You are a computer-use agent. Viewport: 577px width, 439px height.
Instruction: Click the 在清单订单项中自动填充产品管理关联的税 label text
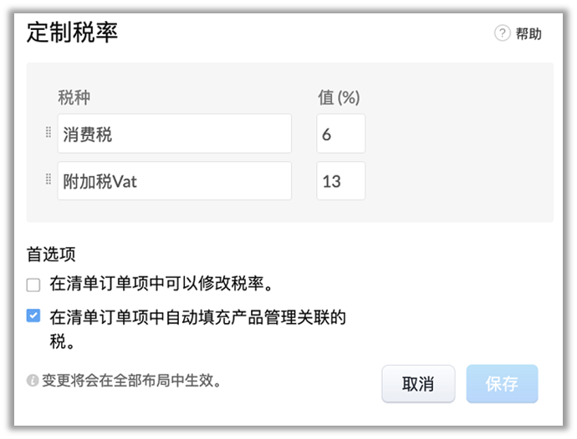click(x=197, y=317)
